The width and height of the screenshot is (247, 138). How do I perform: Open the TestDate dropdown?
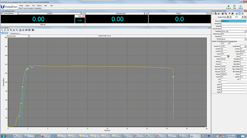tap(245, 31)
